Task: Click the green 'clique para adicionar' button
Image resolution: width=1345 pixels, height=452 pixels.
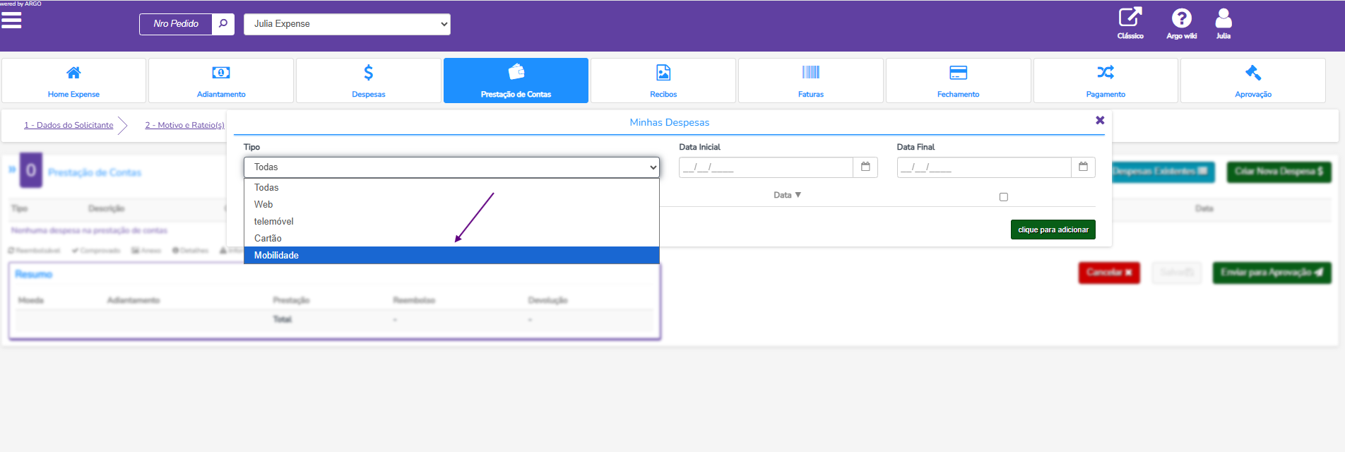Action: (x=1053, y=230)
